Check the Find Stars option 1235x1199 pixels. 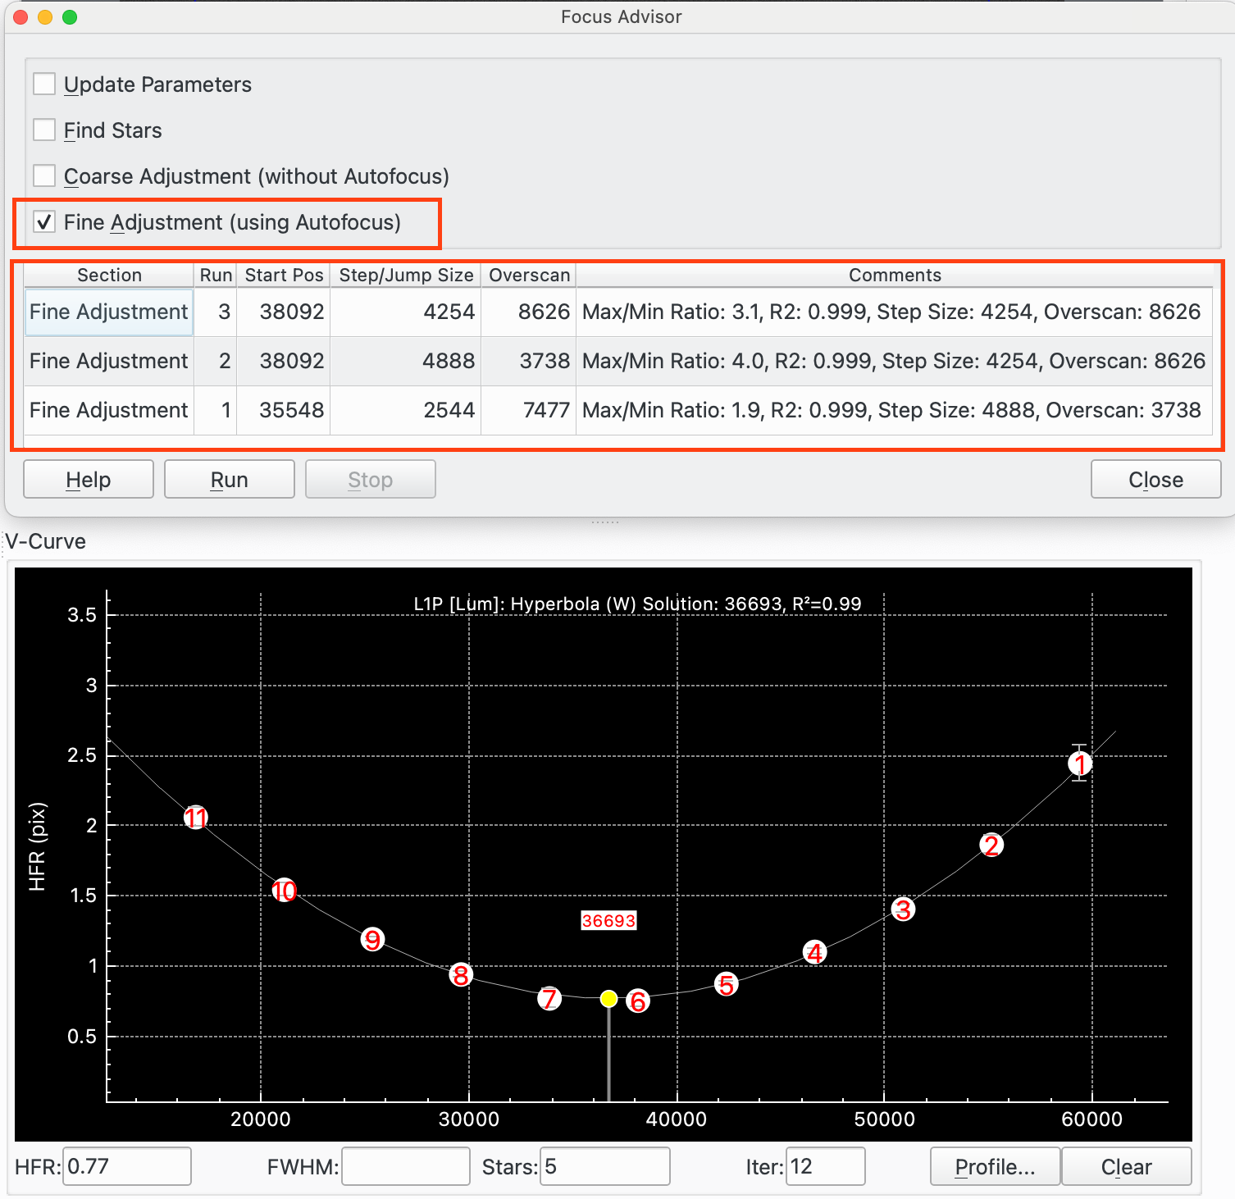point(44,130)
